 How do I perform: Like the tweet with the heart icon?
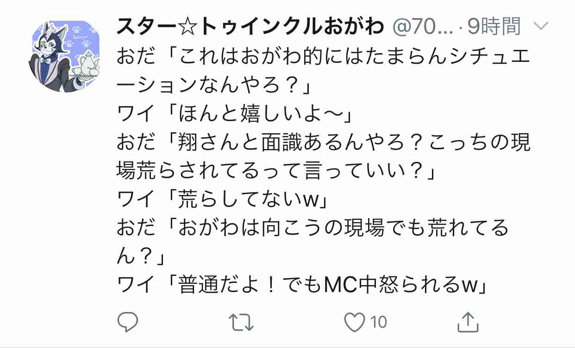(356, 322)
